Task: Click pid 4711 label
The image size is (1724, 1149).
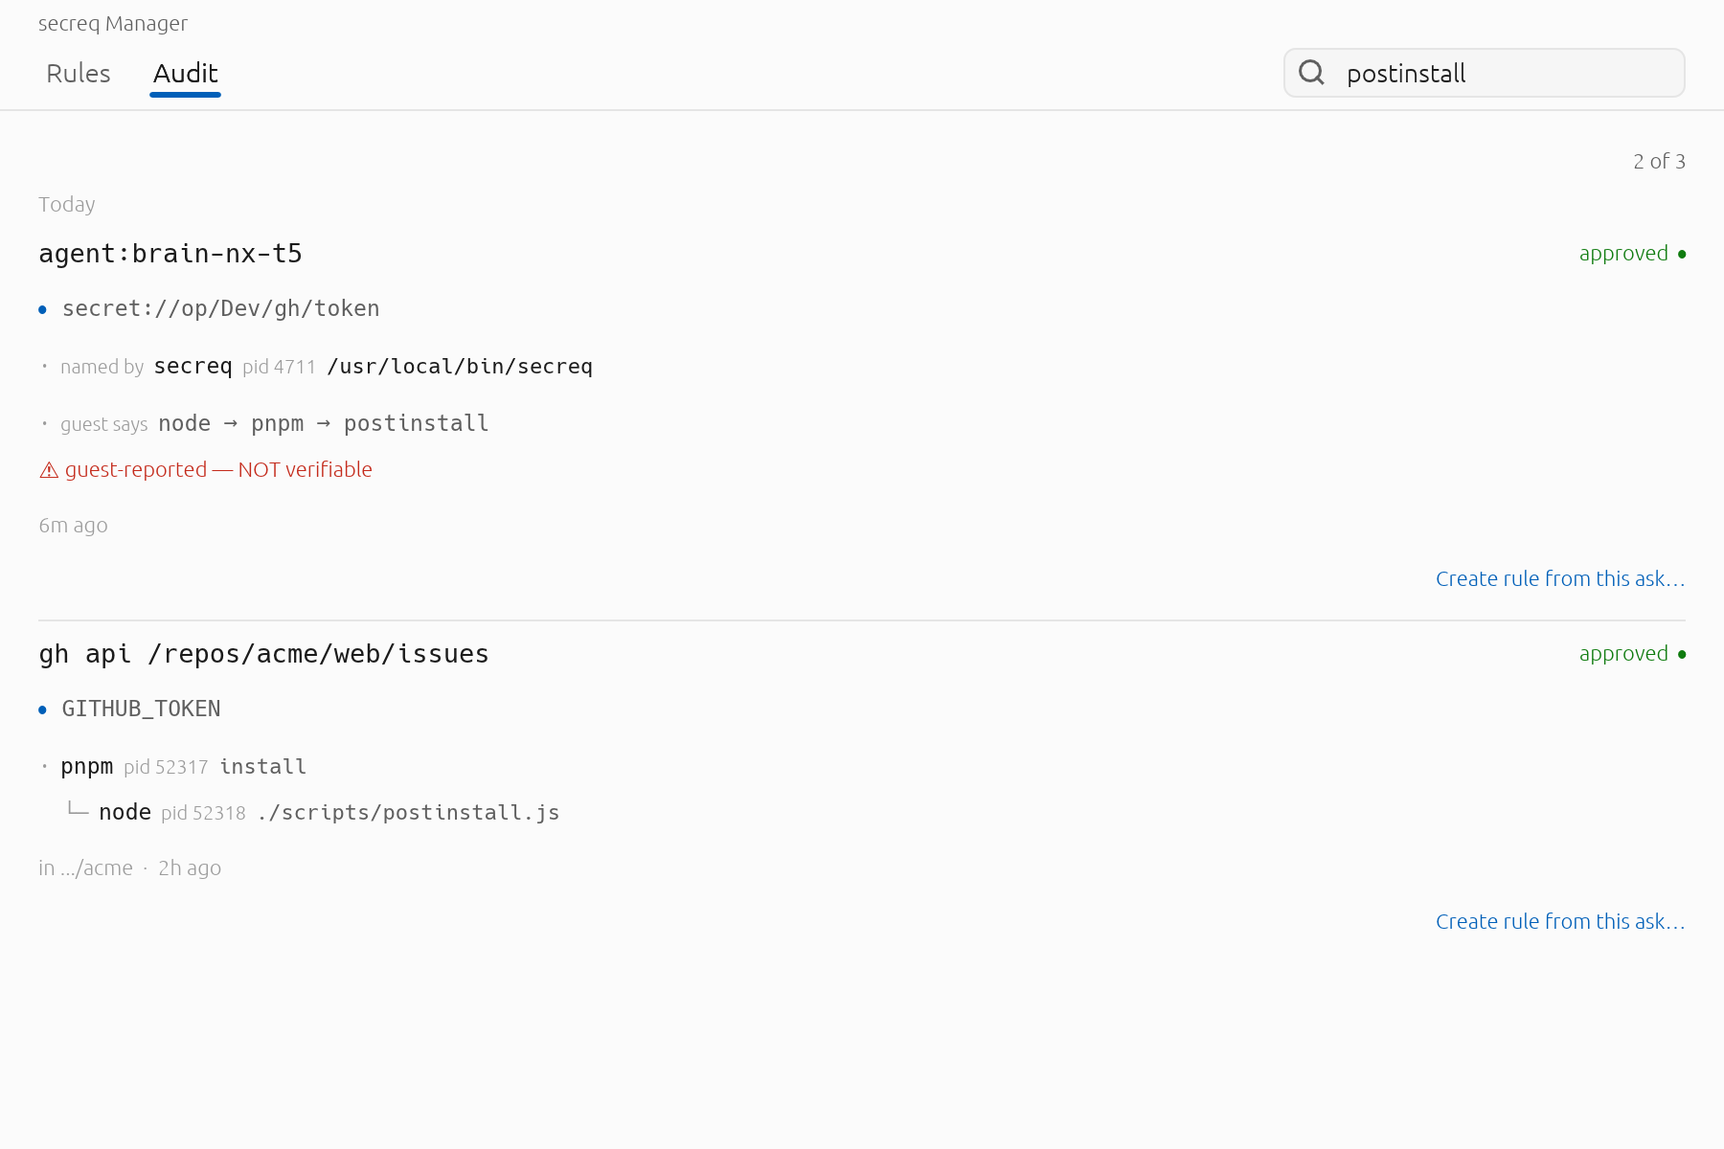Action: pos(279,367)
